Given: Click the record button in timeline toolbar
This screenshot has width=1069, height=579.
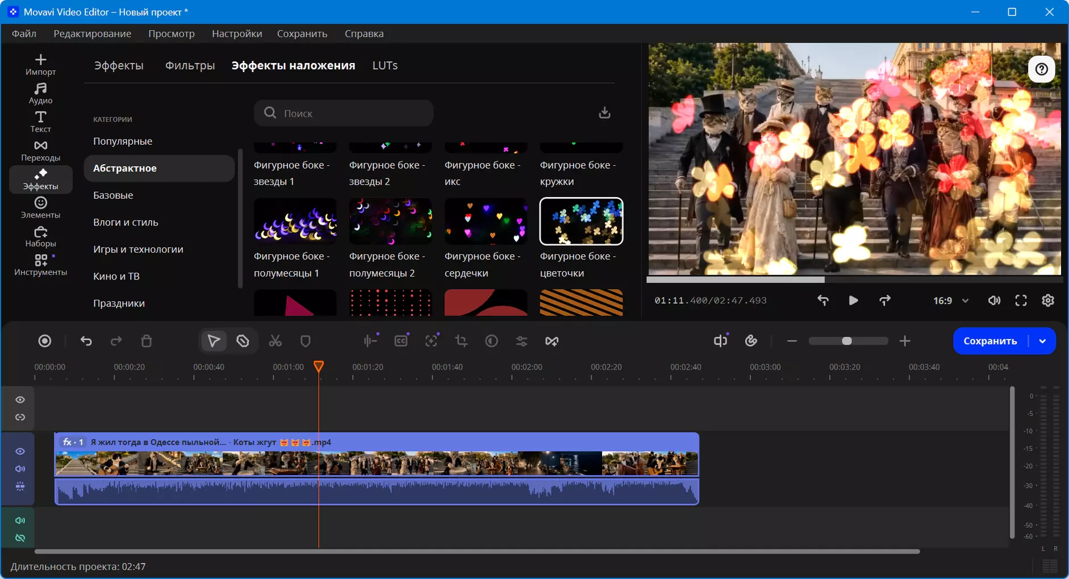Looking at the screenshot, I should (x=45, y=341).
